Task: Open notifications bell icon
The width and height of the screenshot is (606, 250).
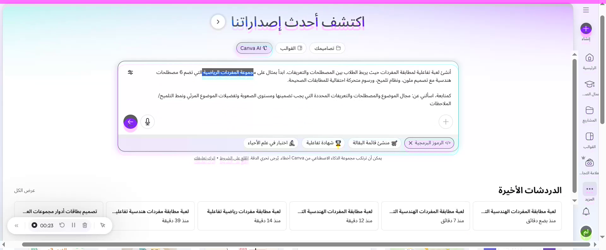Action: click(586, 211)
